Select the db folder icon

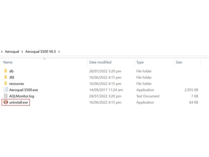tap(5, 71)
